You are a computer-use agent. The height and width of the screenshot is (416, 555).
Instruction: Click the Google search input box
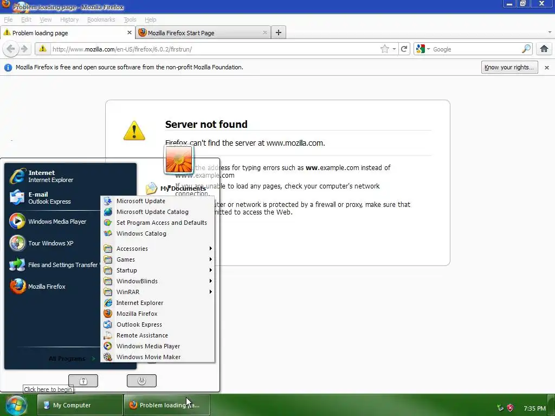[x=476, y=49]
